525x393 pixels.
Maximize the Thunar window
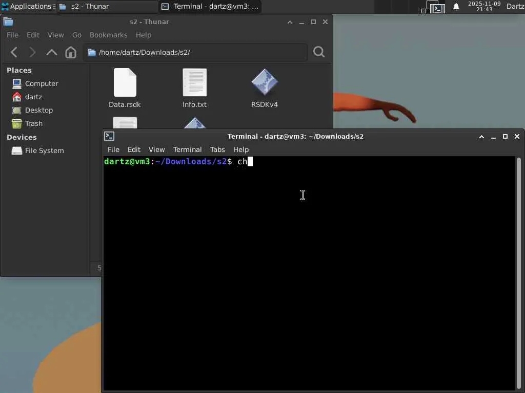tap(313, 21)
